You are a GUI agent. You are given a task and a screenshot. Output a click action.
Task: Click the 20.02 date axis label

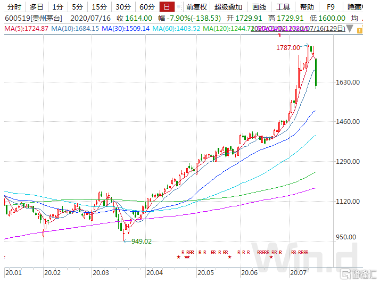(52, 273)
